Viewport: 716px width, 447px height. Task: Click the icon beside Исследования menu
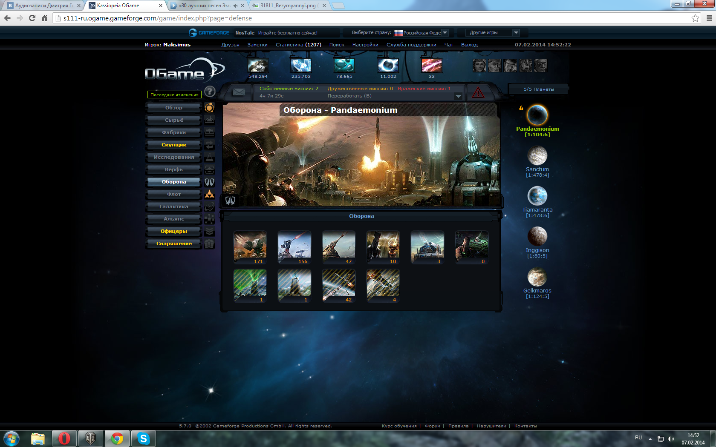(209, 157)
